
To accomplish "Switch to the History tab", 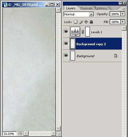I will coord(102,8).
